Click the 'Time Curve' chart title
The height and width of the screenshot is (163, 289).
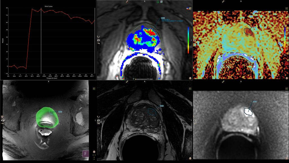pyautogui.click(x=49, y=6)
